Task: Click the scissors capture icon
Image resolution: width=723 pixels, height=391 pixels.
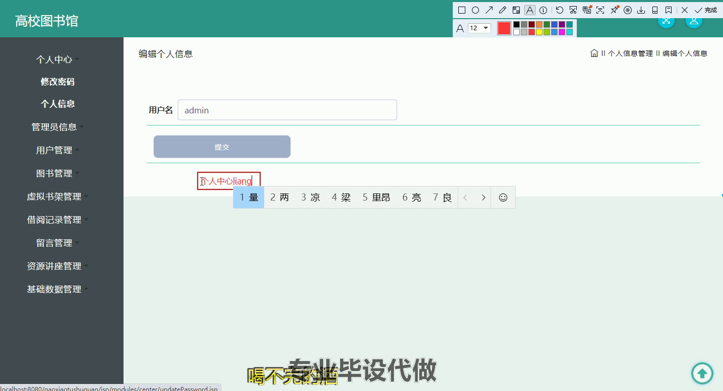Action: coord(573,10)
